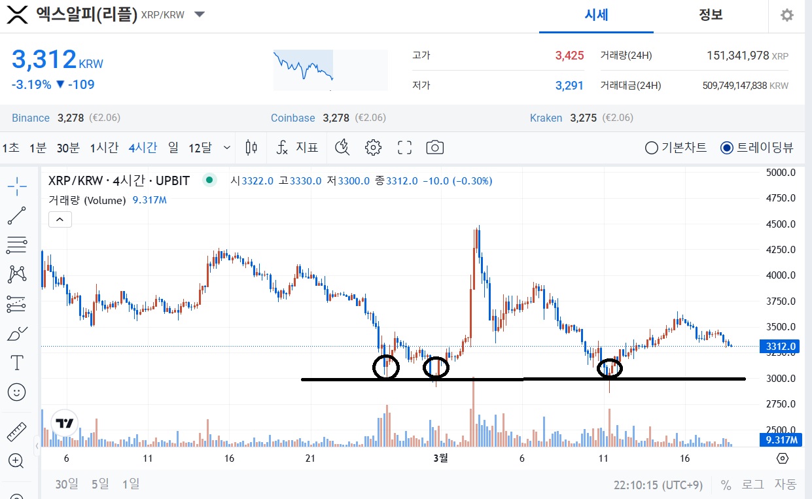812x499 pixels.
Task: Select the text annotation tool
Action: [17, 363]
